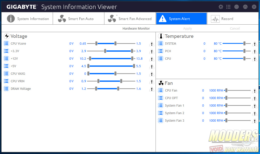Click the +5V list icon
Image resolution: width=260 pixels, height=154 pixels.
6,66
